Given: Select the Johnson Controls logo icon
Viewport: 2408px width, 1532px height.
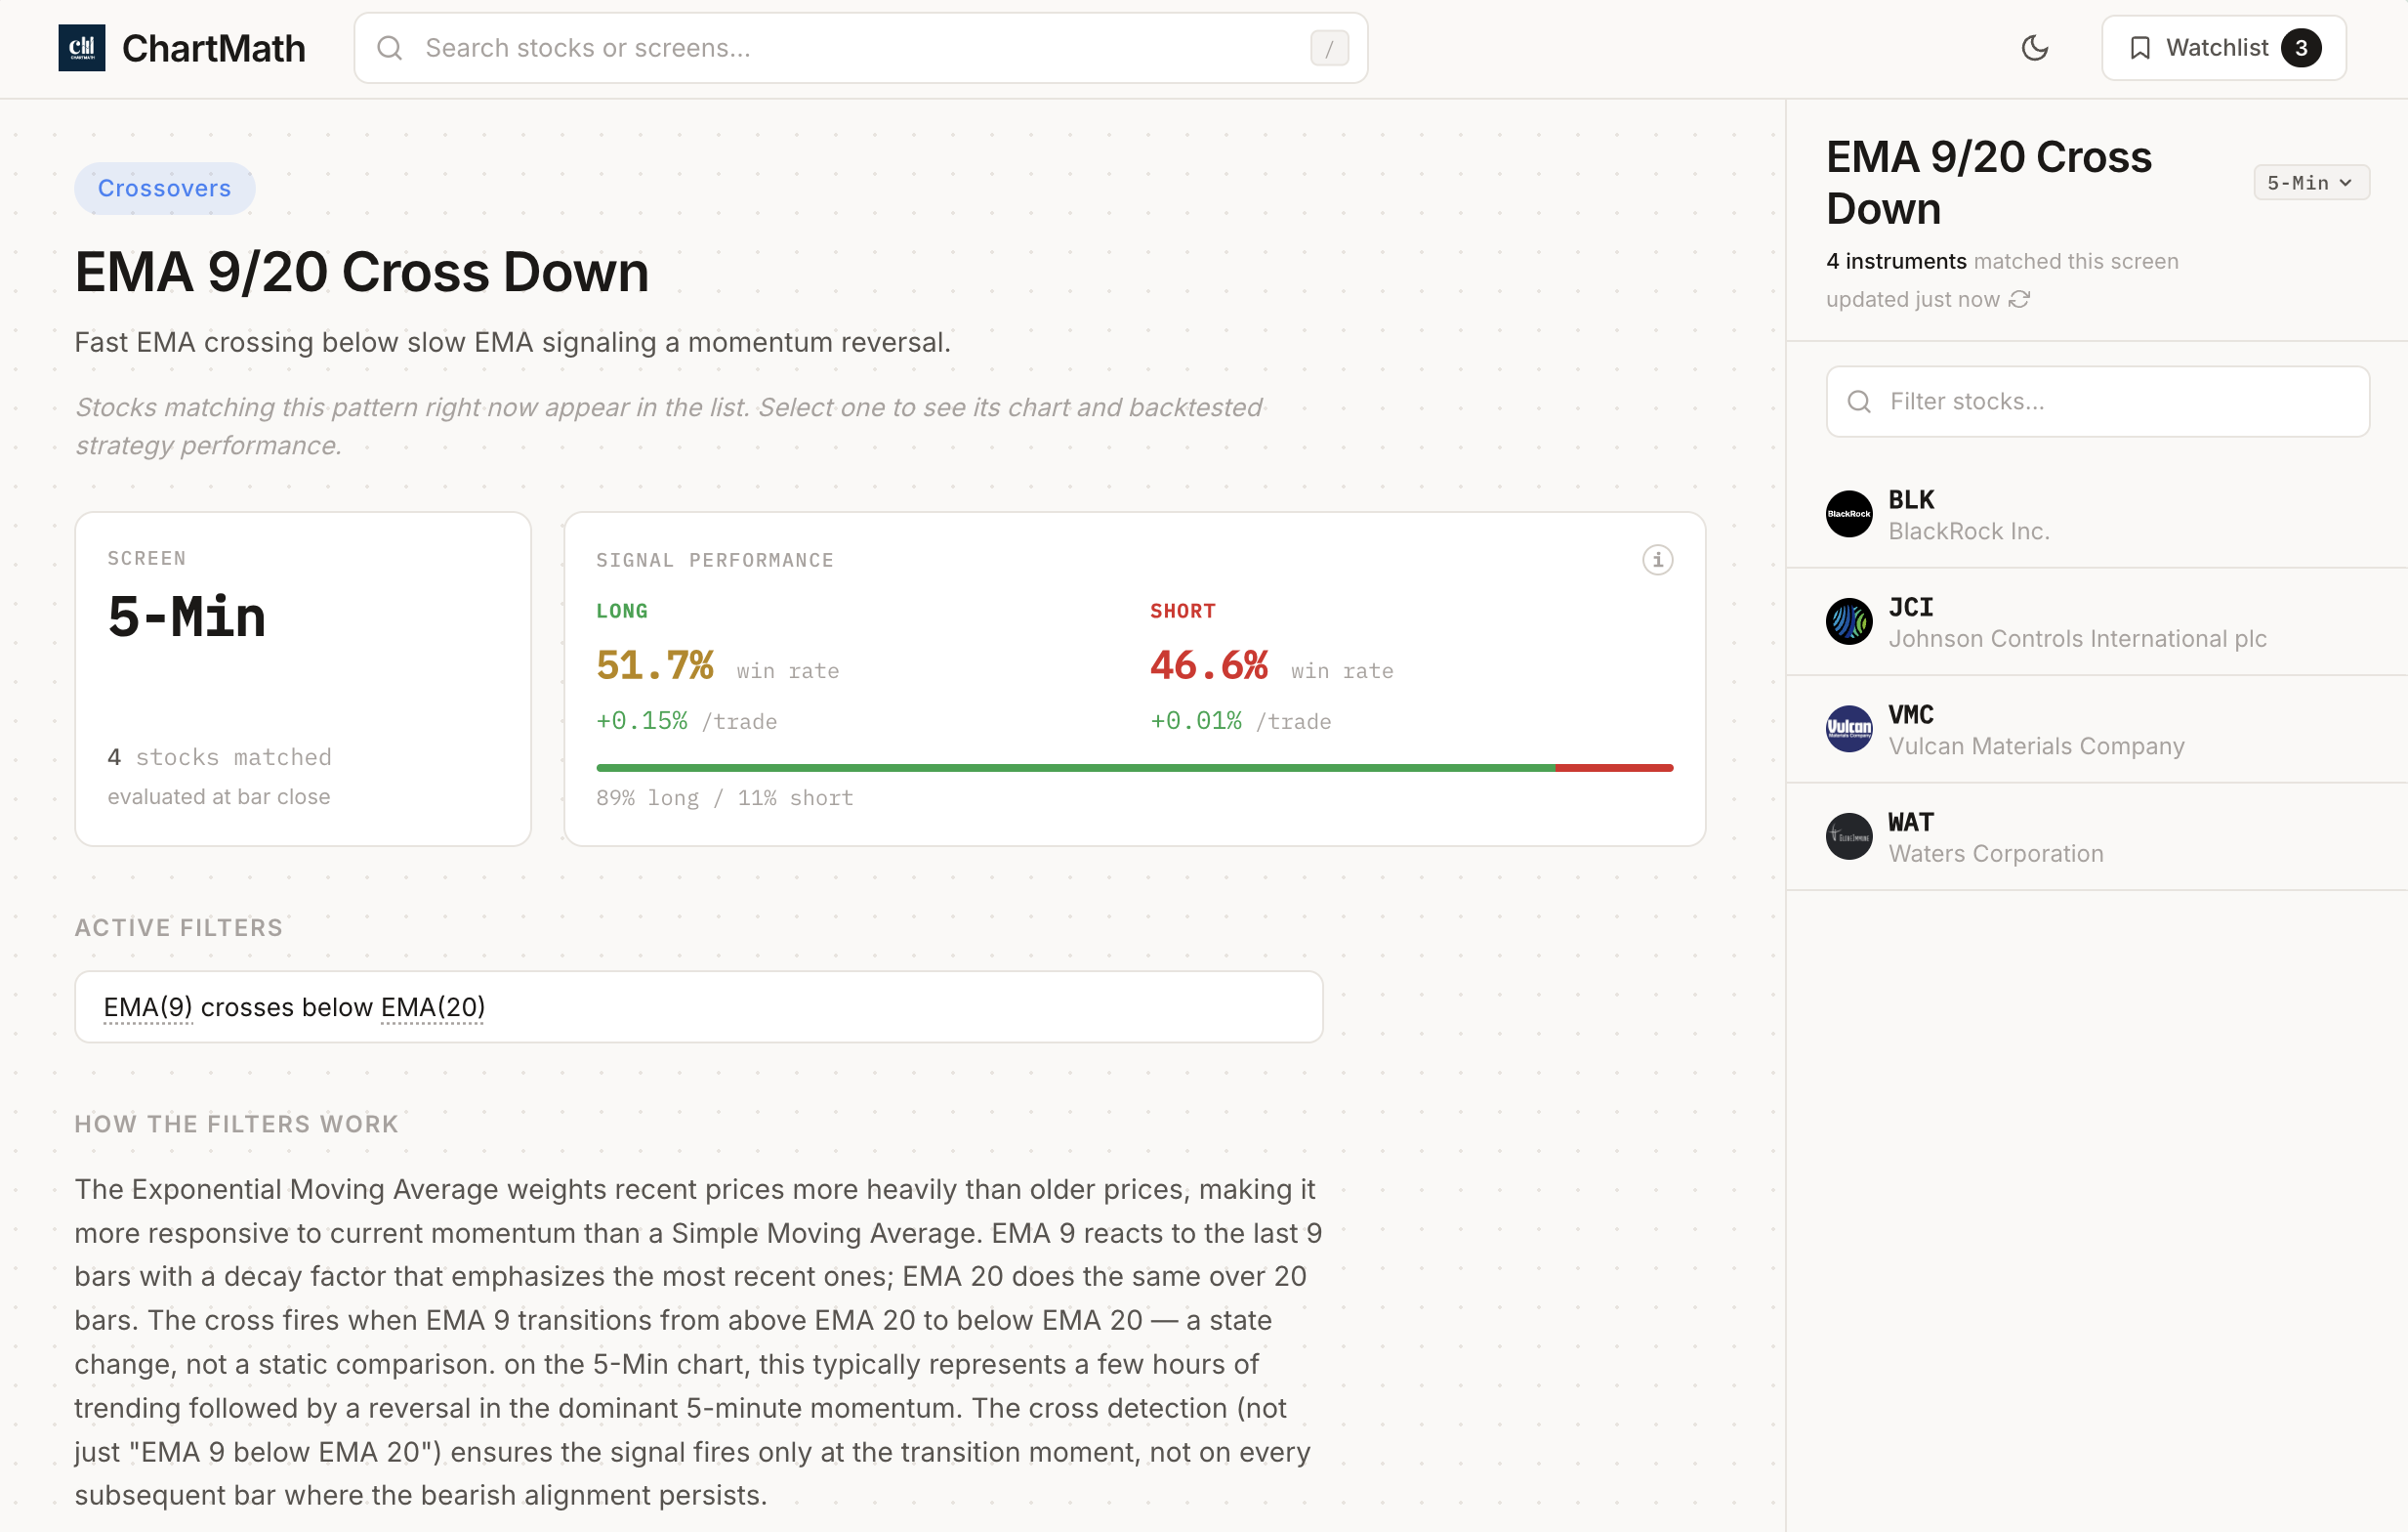Looking at the screenshot, I should tap(1848, 621).
